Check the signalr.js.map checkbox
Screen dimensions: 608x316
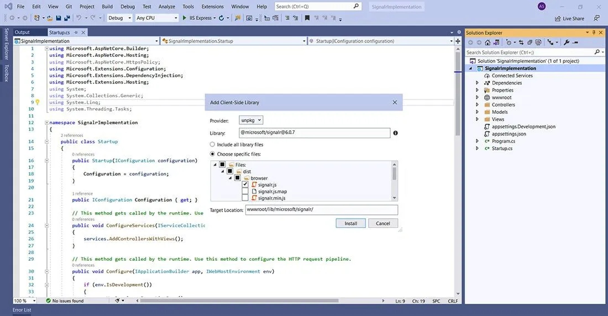(245, 191)
